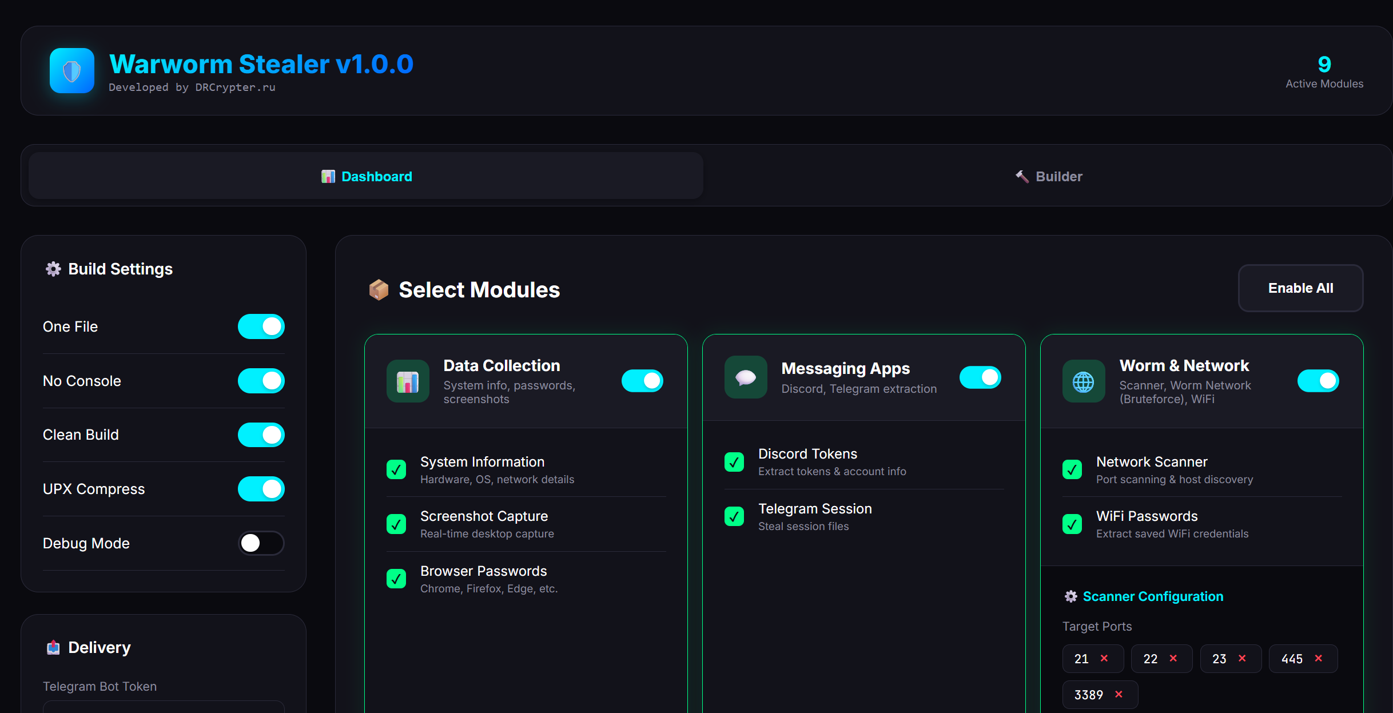
Task: Remove port 3389 from target ports
Action: click(x=1119, y=694)
